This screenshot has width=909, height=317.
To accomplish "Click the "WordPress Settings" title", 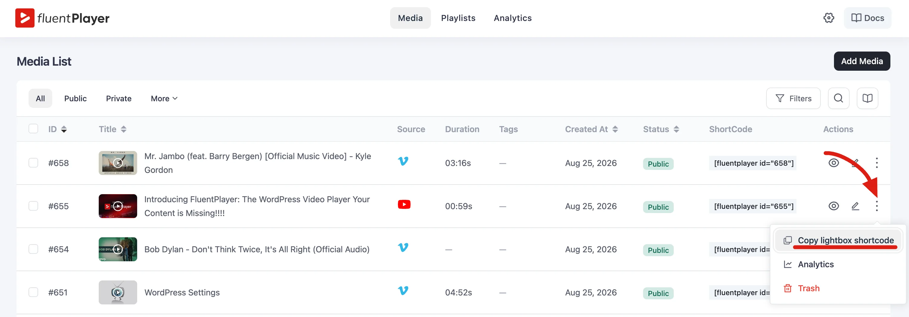I will click(x=182, y=292).
